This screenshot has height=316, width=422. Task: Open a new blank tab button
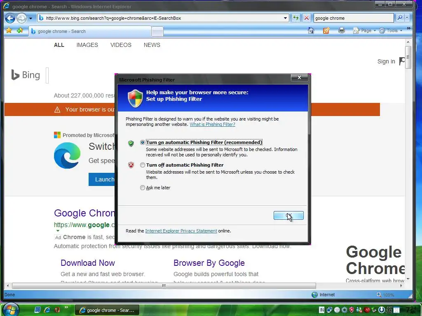click(x=157, y=32)
